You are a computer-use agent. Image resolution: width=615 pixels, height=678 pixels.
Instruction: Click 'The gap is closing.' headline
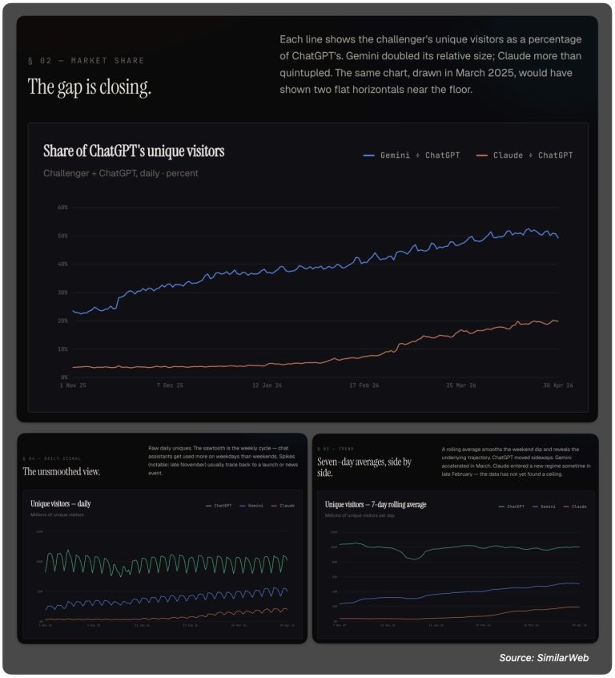pyautogui.click(x=90, y=87)
